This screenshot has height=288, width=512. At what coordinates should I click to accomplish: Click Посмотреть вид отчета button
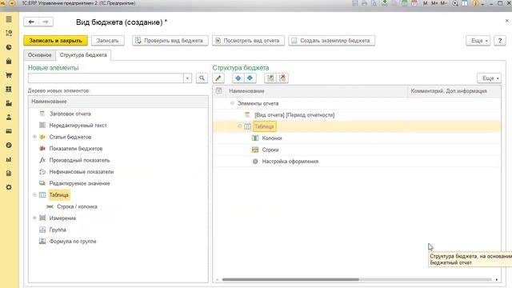tap(248, 41)
